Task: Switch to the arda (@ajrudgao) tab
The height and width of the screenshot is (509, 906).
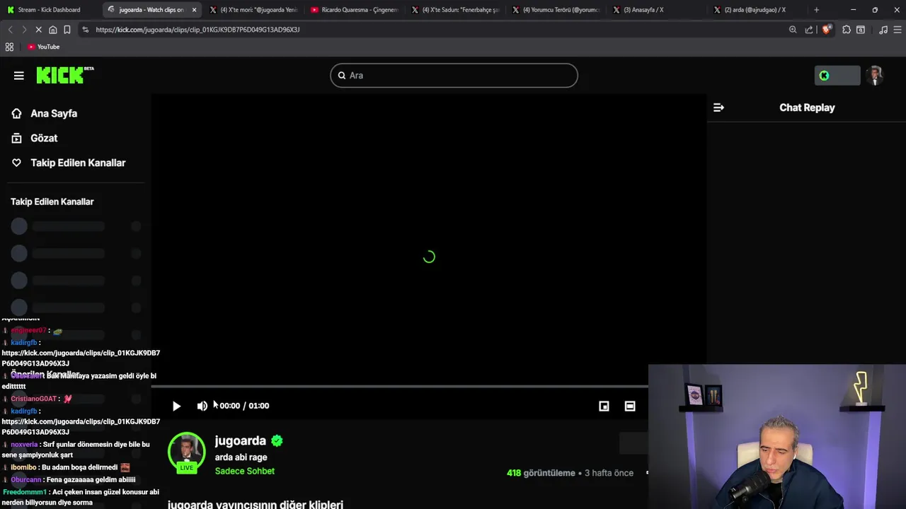Action: (758, 10)
